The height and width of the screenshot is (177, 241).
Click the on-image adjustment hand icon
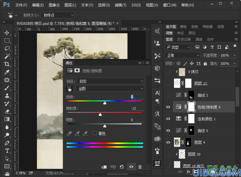click(69, 89)
